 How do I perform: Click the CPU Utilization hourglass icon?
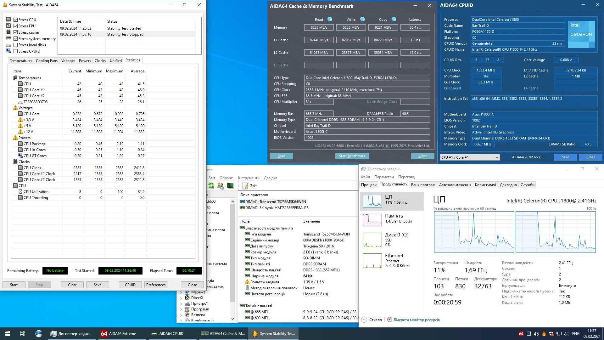pyautogui.click(x=20, y=192)
